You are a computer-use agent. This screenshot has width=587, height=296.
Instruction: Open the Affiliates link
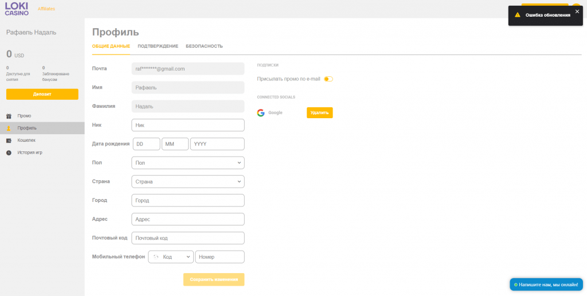46,9
